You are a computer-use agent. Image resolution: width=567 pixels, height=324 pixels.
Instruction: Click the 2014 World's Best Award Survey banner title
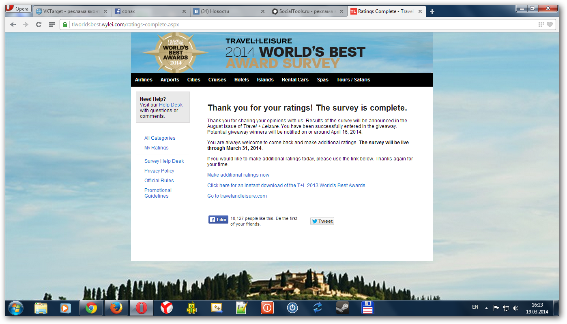click(295, 53)
